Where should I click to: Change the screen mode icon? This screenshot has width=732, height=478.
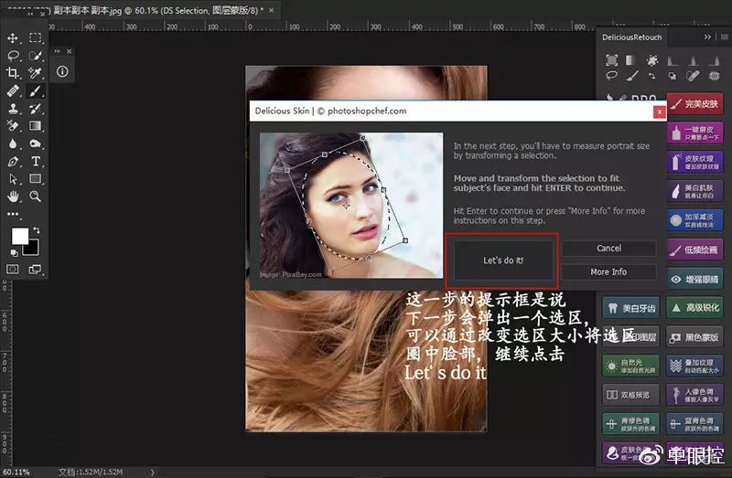35,269
